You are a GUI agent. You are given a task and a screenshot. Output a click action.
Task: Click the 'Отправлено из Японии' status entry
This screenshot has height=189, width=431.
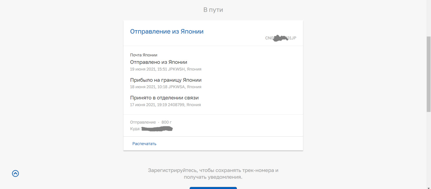159,62
